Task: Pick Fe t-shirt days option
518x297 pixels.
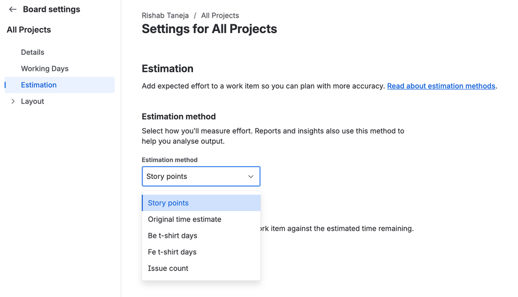Action: [172, 252]
